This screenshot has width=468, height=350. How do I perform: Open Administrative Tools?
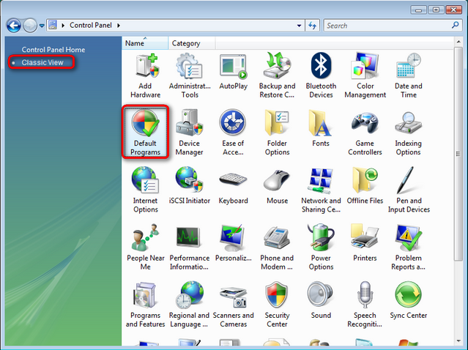coord(190,76)
